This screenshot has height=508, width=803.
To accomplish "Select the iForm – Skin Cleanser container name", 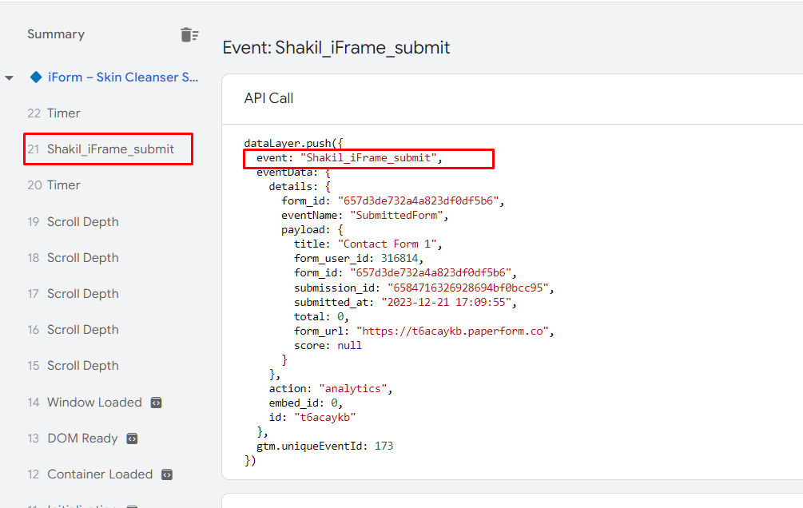I will click(x=123, y=77).
